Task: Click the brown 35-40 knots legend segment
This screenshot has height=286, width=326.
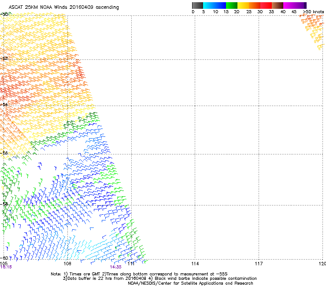Action: [x=278, y=5]
